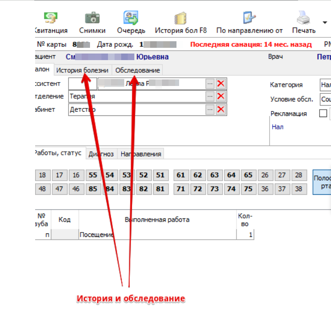Click the Печать printer icon

(303, 18)
